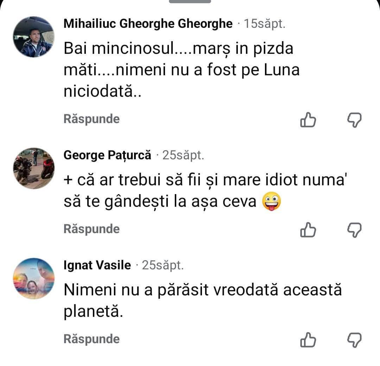The width and height of the screenshot is (380, 366).
Task: Click Răspunde under Ignat Vasile's comment
Action: click(91, 339)
